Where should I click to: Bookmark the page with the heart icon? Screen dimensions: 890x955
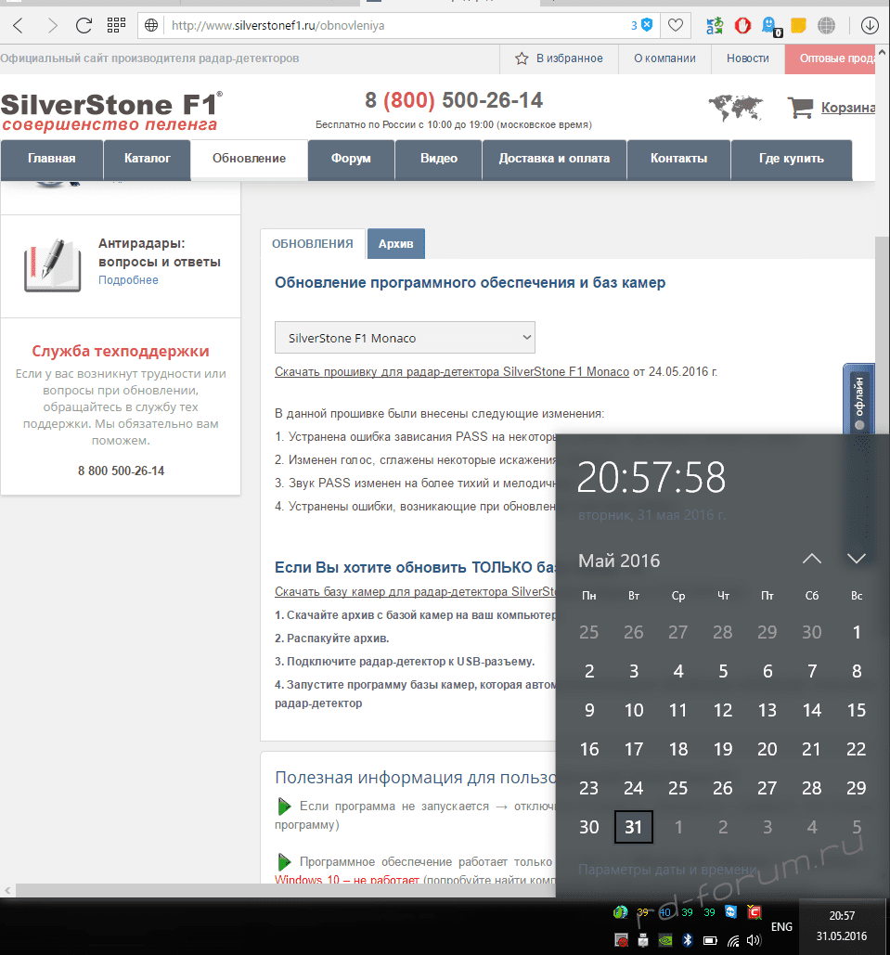click(x=675, y=25)
